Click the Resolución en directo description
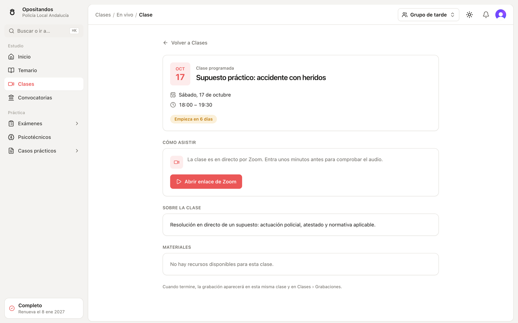This screenshot has width=518, height=323. [x=273, y=225]
